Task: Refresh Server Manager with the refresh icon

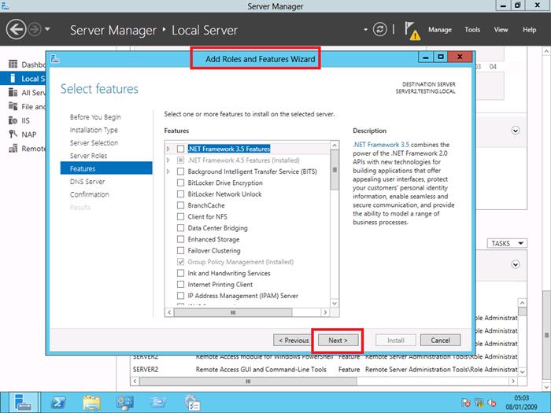Action: click(x=380, y=30)
